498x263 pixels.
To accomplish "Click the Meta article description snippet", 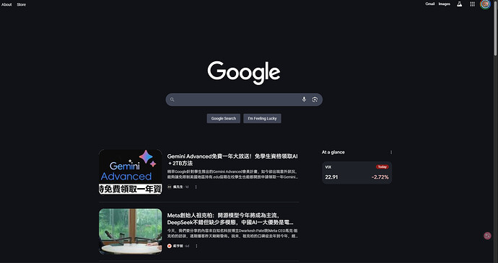I will click(232, 233).
